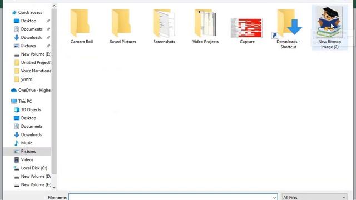The height and width of the screenshot is (200, 356).
Task: Click the 3D Objects cube icon
Action: [17, 110]
